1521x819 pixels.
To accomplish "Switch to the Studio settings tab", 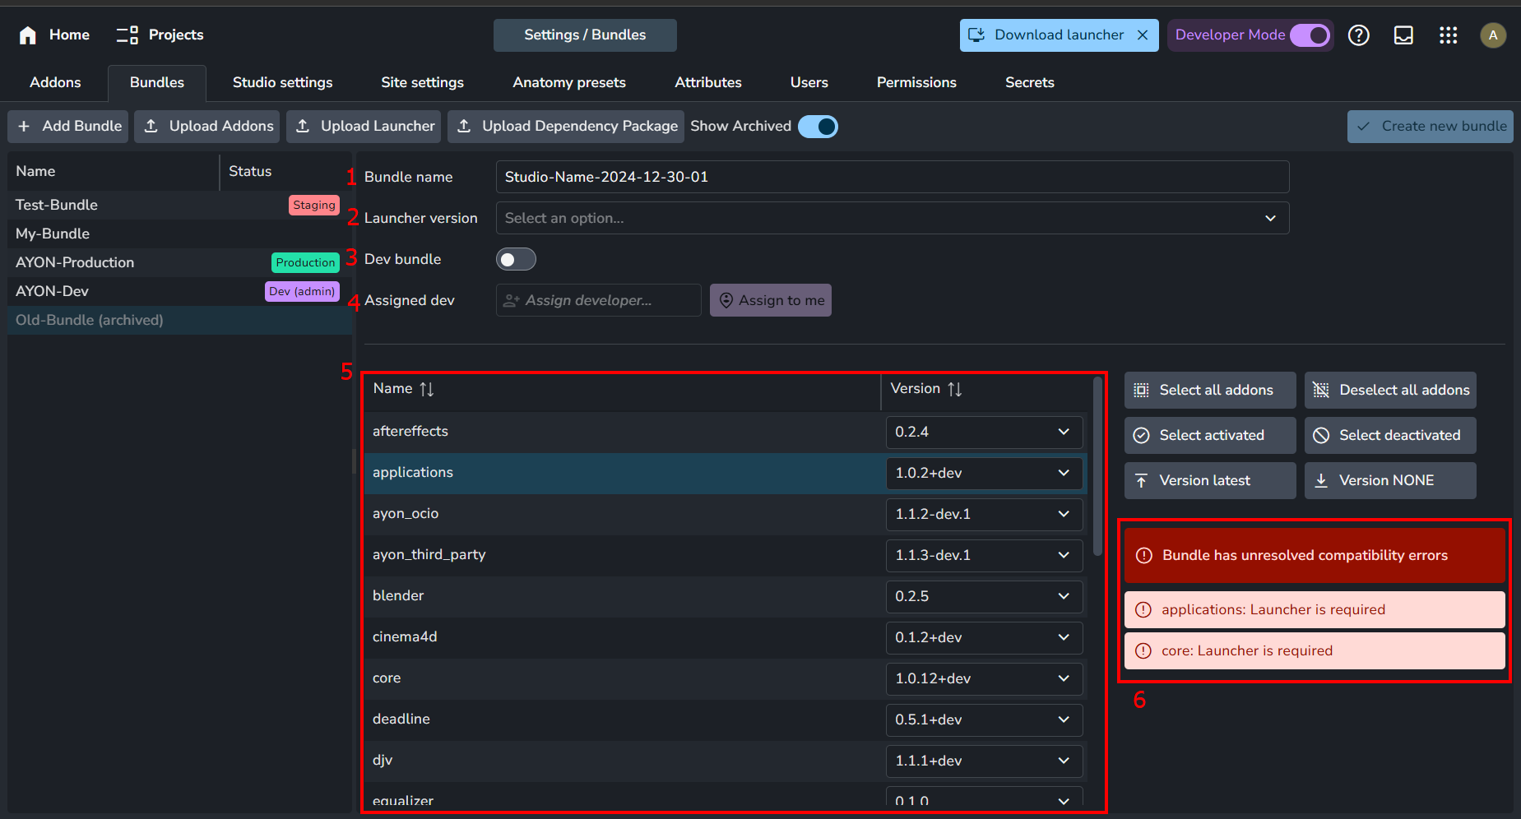I will point(282,82).
